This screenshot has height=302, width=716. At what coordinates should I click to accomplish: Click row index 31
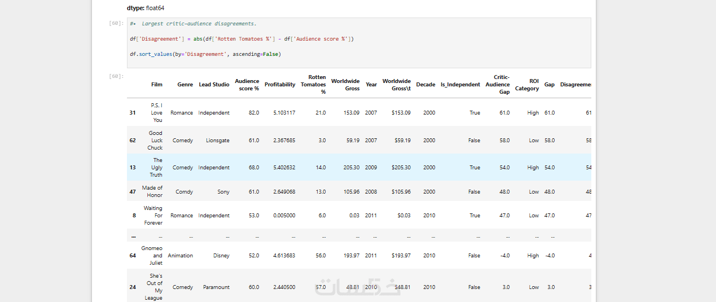[x=133, y=113]
